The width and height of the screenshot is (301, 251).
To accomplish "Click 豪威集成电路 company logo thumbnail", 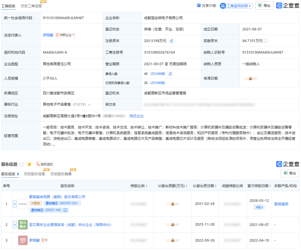I will pyautogui.click(x=23, y=204).
